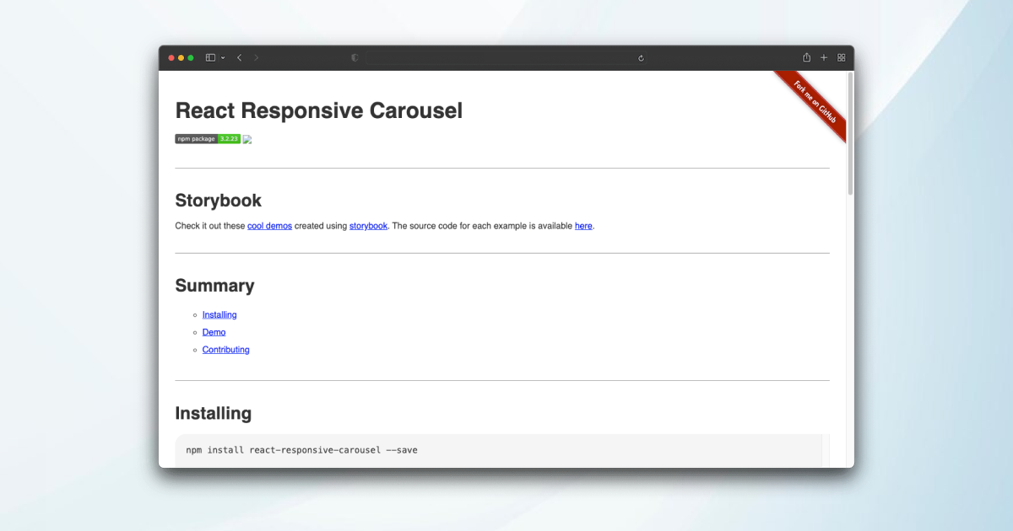Click the Summary section heading

(214, 286)
